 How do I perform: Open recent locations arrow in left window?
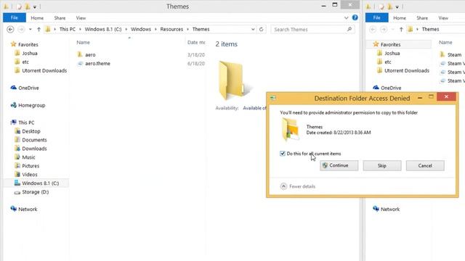click(x=31, y=29)
